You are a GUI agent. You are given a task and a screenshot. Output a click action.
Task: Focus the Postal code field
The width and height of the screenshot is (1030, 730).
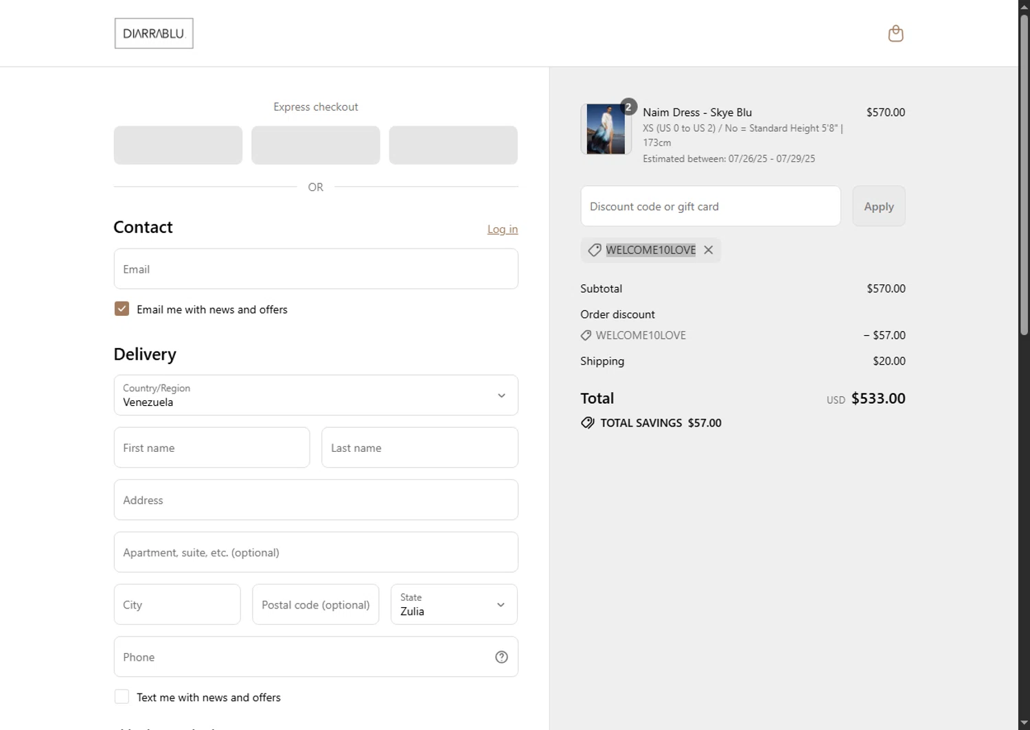pos(315,604)
